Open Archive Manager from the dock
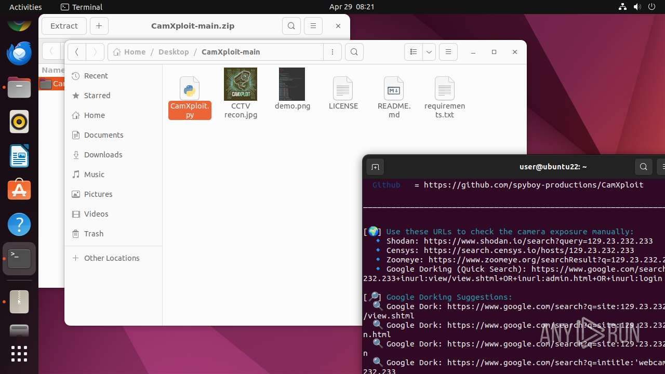This screenshot has height=374, width=665. pyautogui.click(x=19, y=301)
